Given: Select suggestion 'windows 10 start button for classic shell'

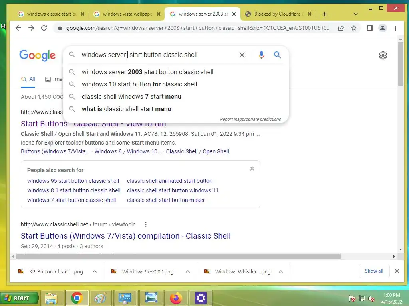Looking at the screenshot, I should [139, 84].
